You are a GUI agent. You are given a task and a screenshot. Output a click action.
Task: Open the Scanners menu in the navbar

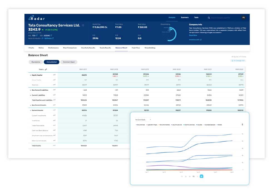click(x=185, y=17)
